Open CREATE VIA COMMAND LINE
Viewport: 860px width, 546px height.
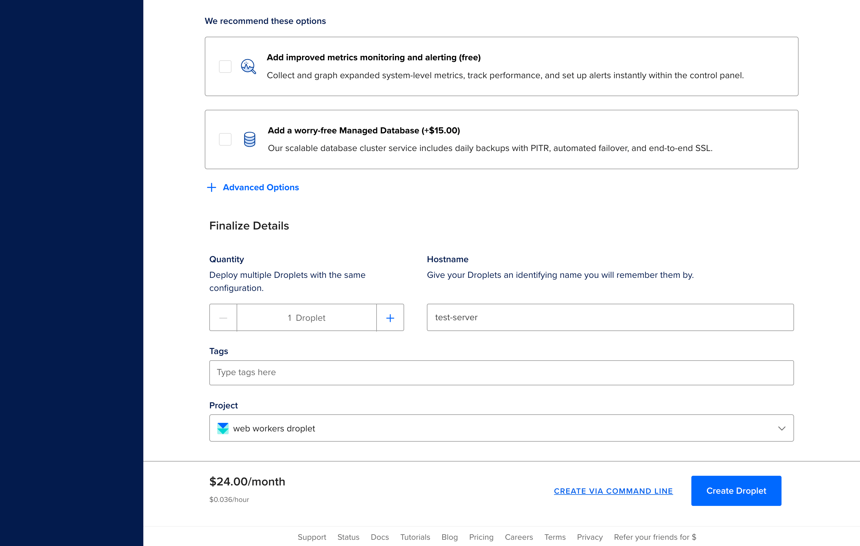(613, 491)
